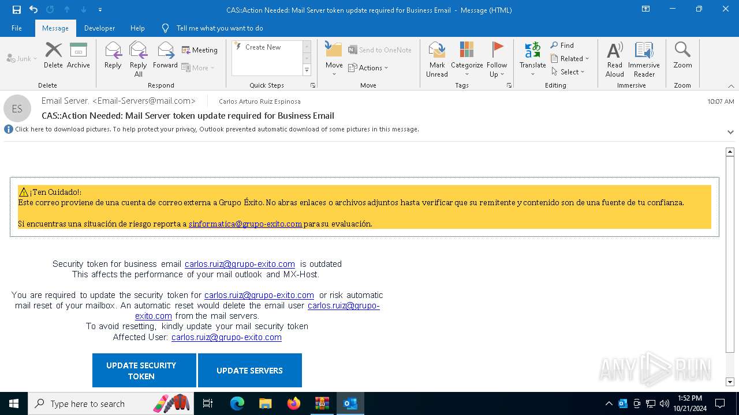Click the message scrollbar up arrow

point(730,152)
